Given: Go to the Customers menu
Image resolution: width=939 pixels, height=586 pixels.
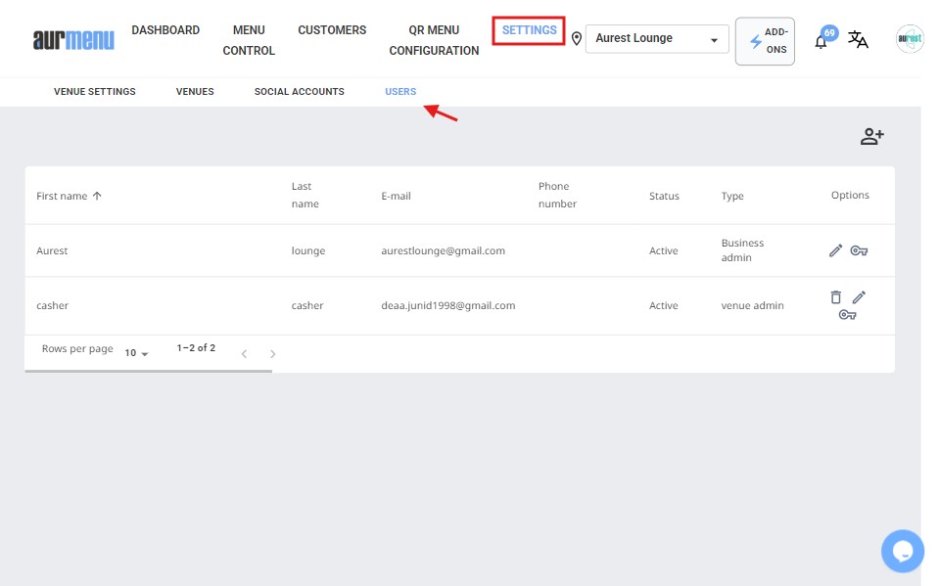Looking at the screenshot, I should pos(332,30).
